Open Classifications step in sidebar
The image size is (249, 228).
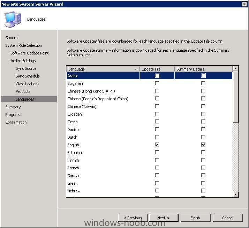point(28,84)
